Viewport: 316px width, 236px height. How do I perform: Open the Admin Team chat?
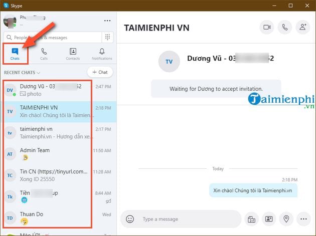click(59, 154)
